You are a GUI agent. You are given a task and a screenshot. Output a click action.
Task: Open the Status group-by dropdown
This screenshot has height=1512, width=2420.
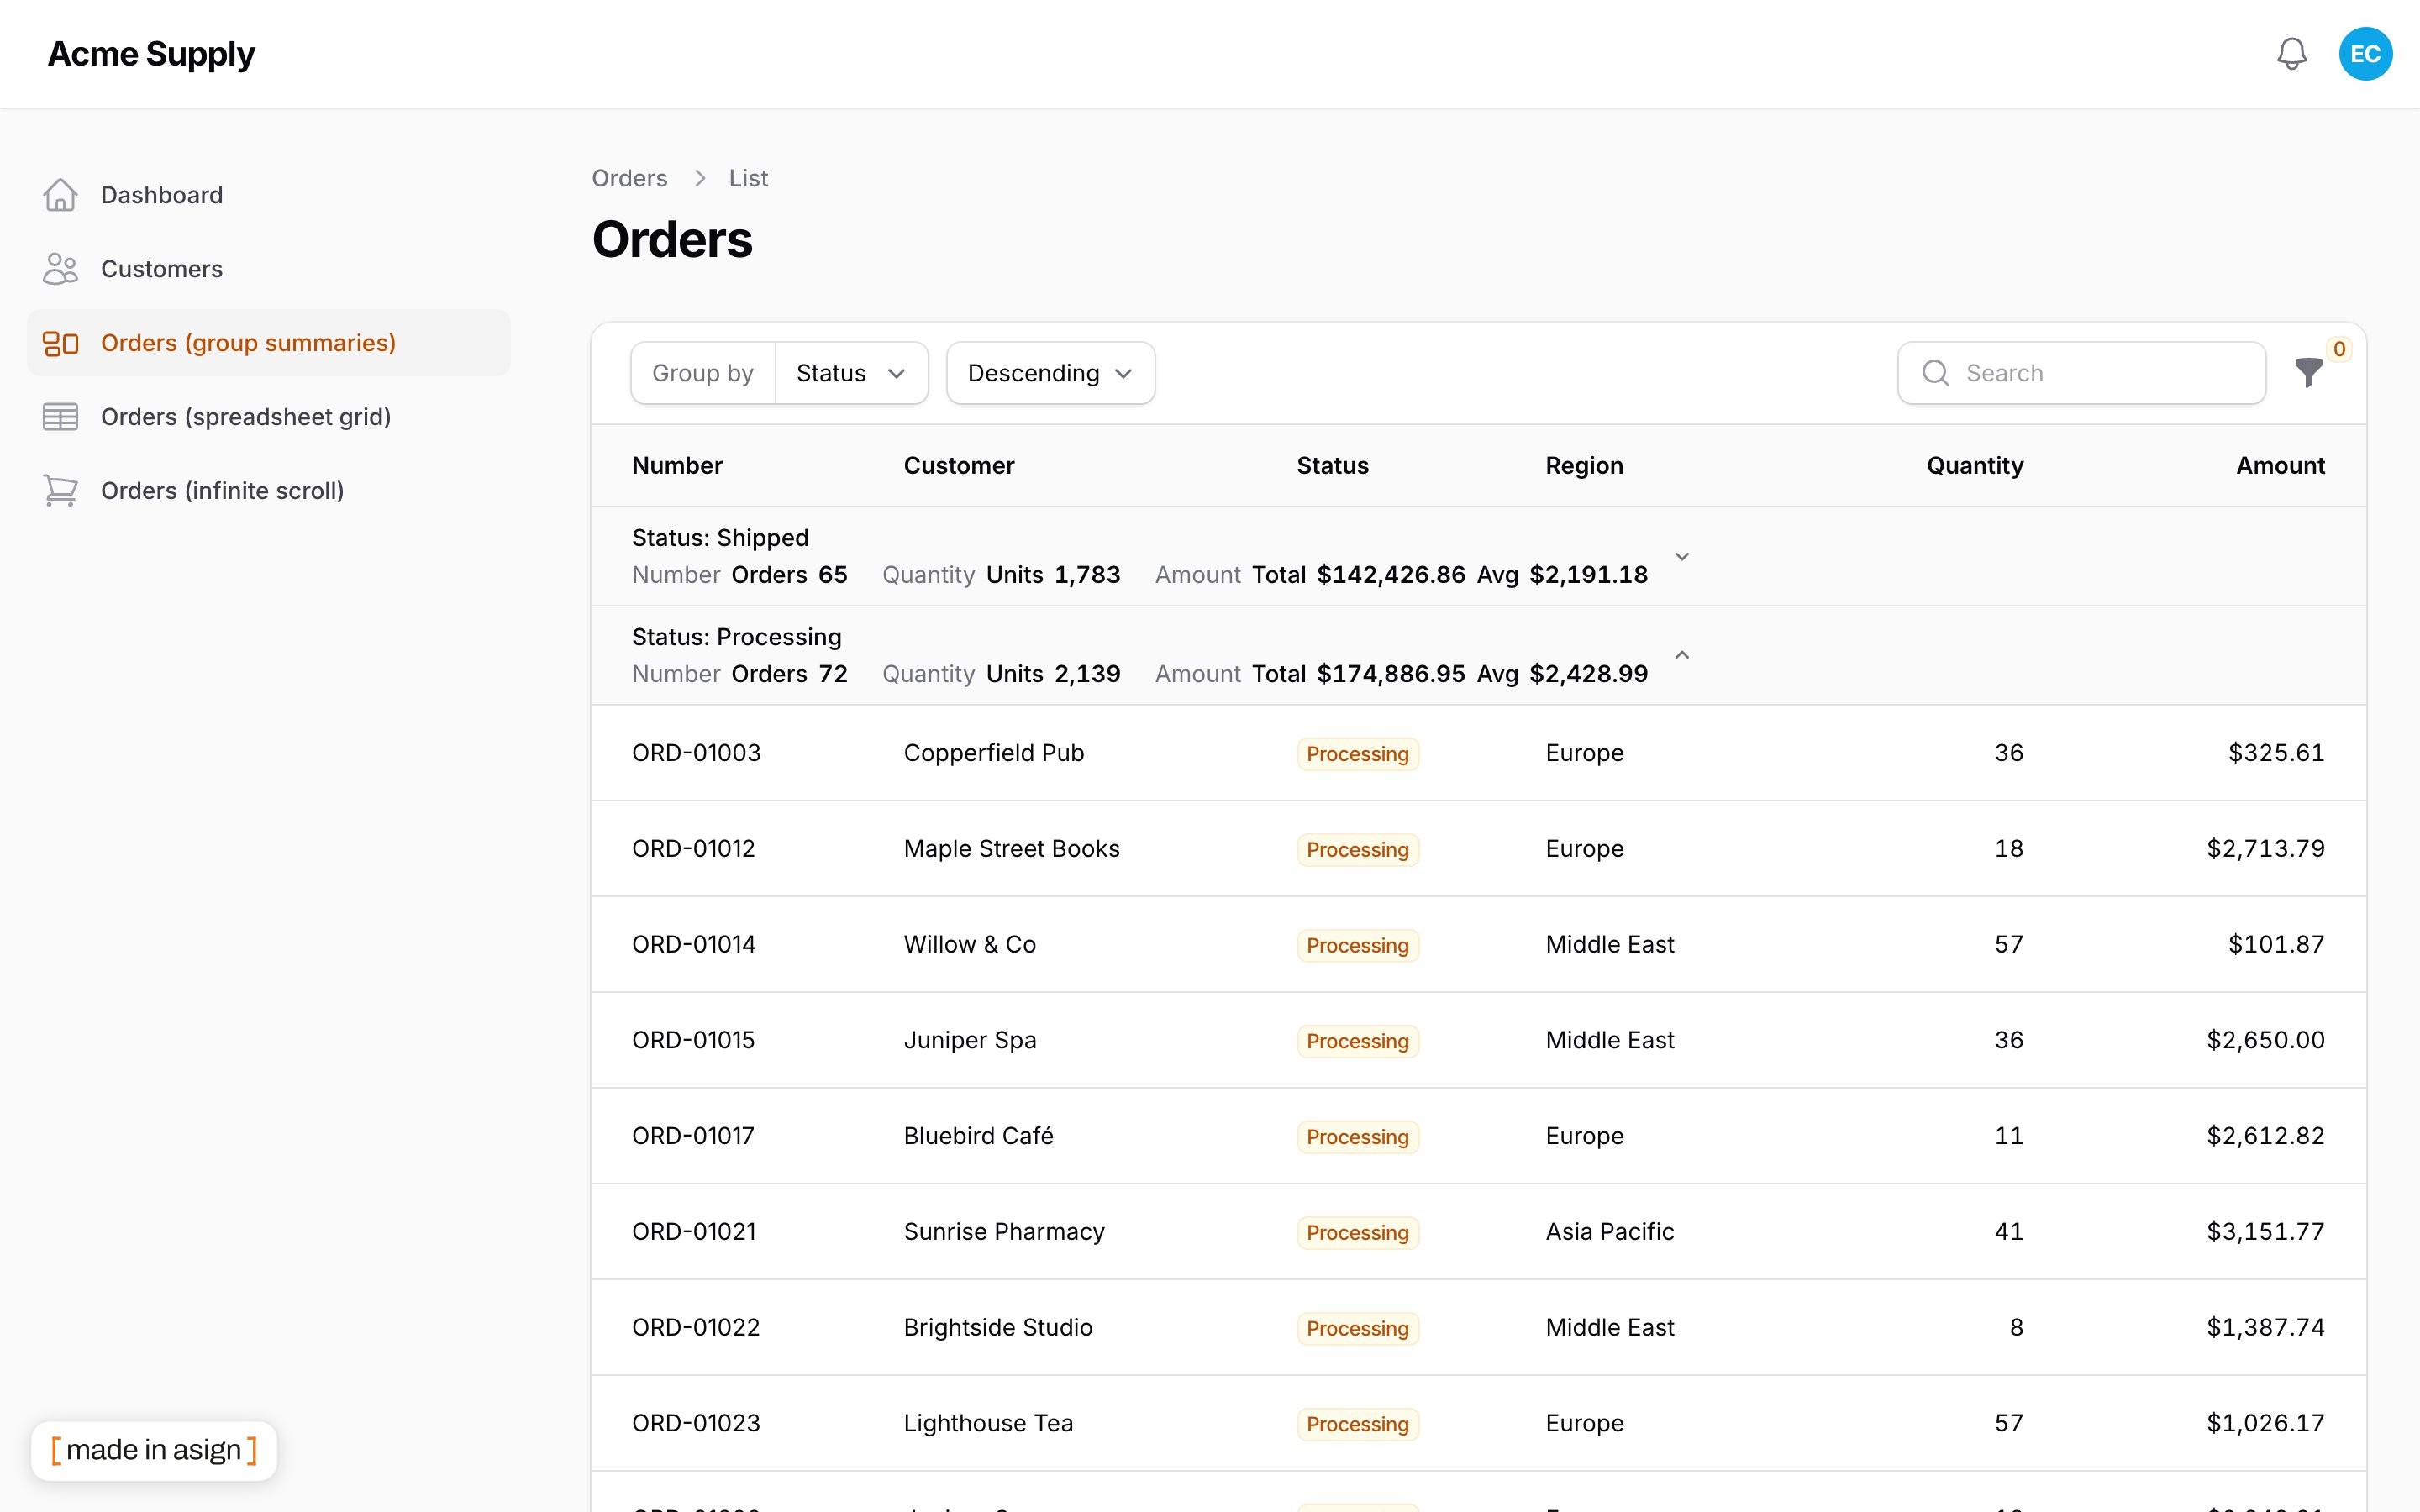point(851,373)
